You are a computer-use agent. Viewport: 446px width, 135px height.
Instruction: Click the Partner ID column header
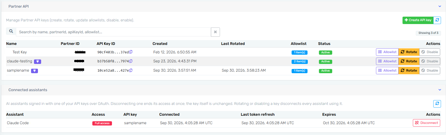point(70,44)
